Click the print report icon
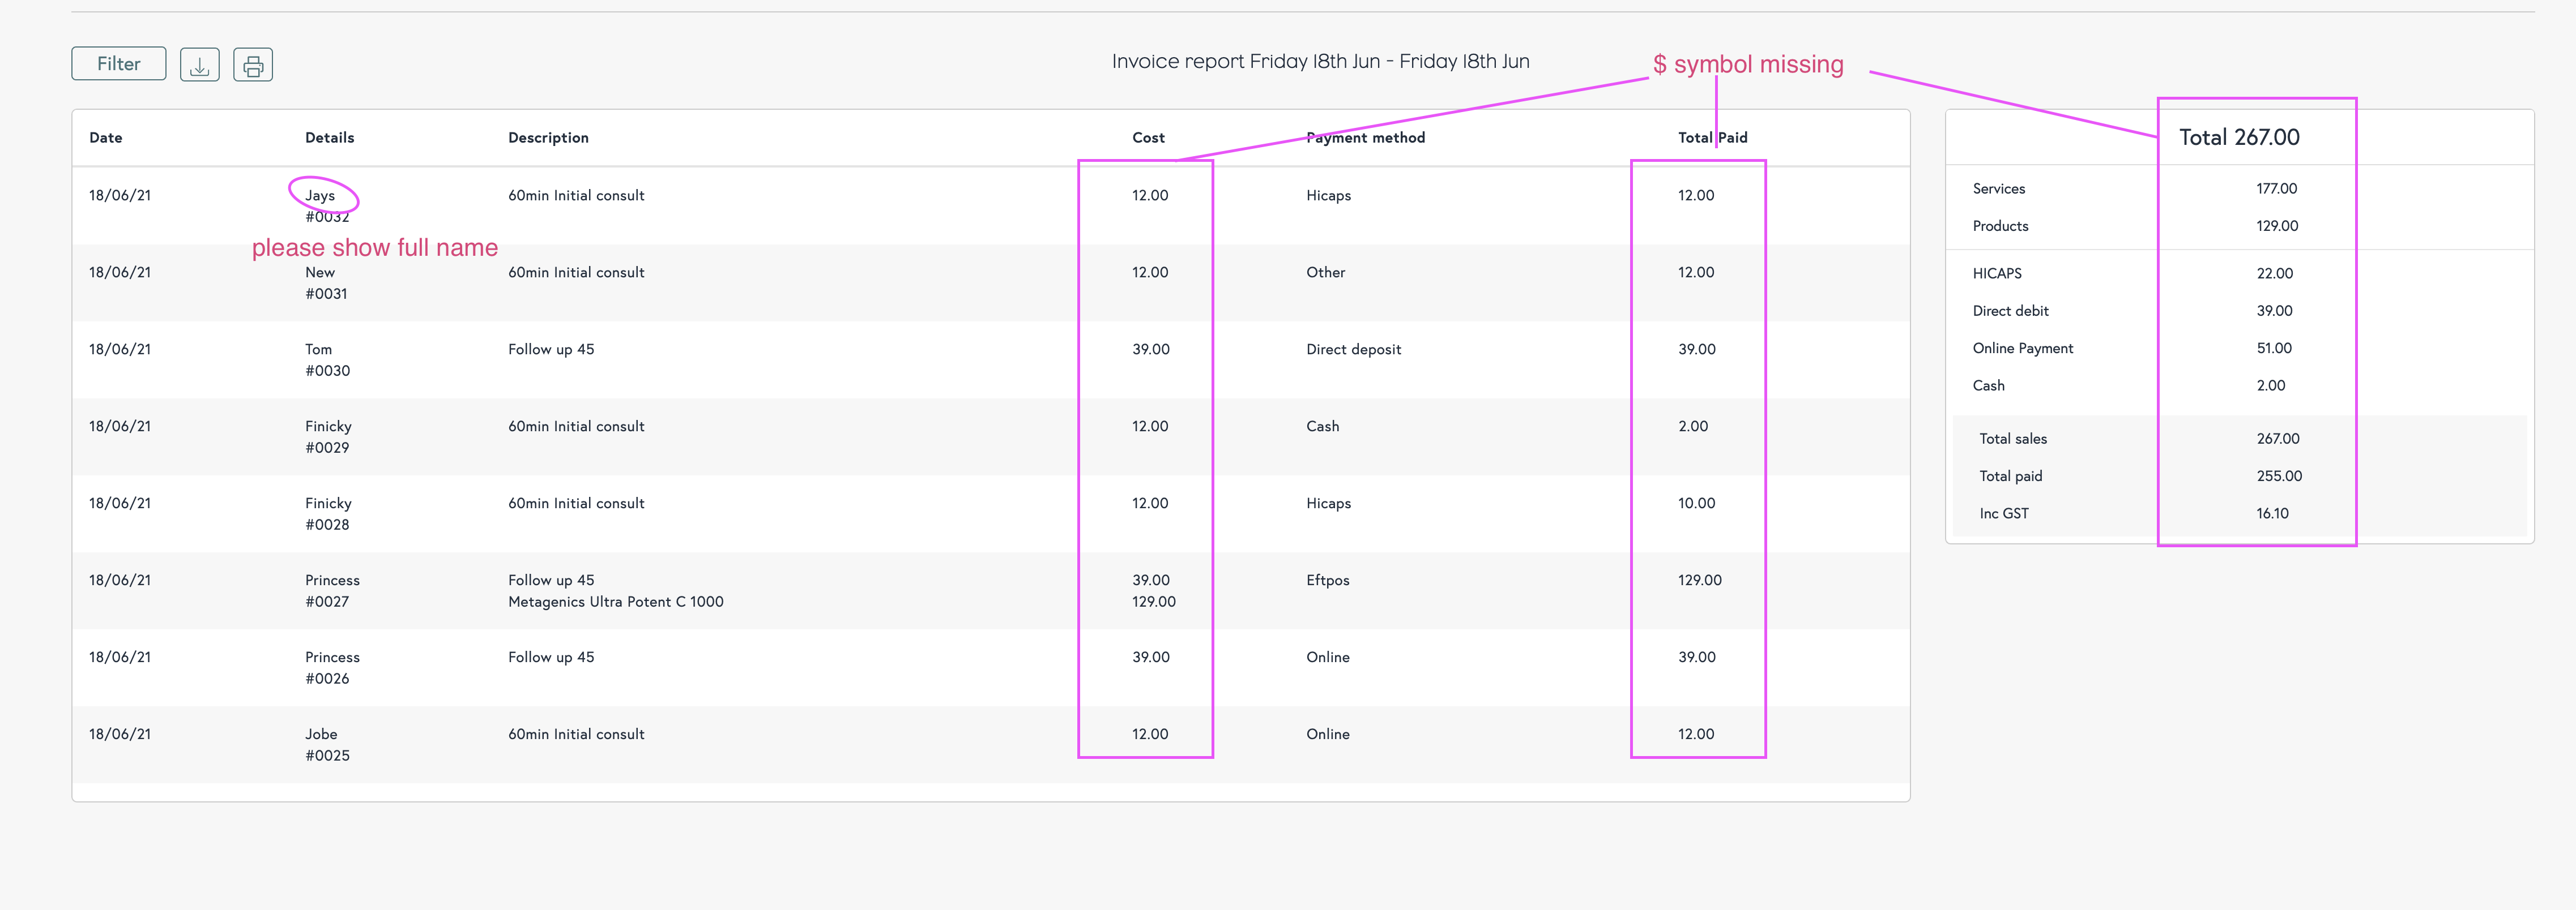The image size is (2576, 910). tap(253, 65)
